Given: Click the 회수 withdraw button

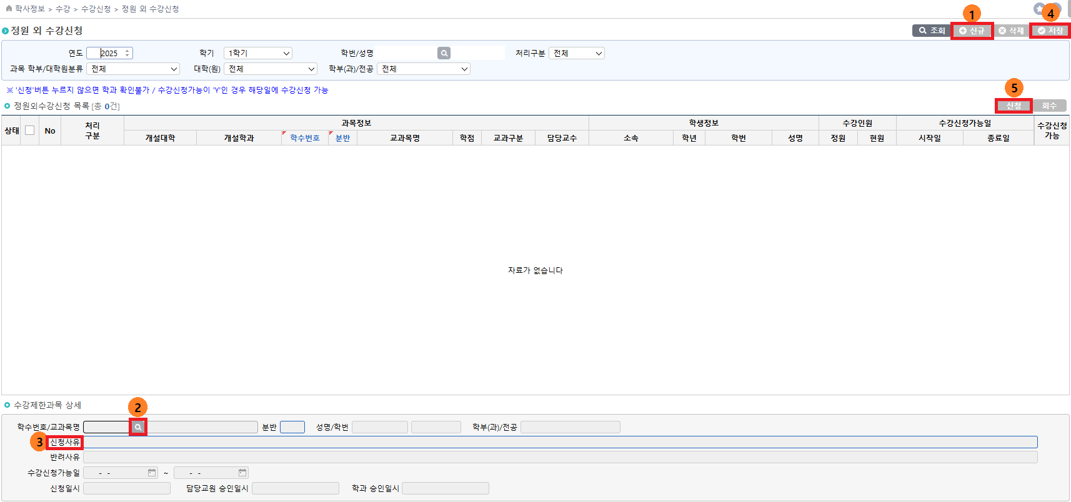Looking at the screenshot, I should point(1049,106).
